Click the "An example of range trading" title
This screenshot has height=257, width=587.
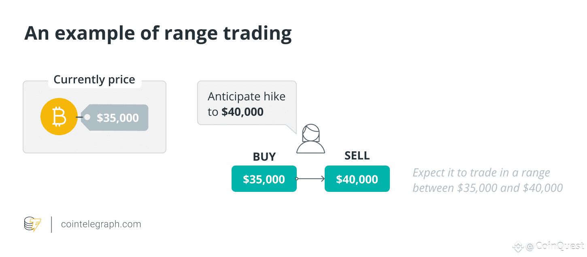pyautogui.click(x=158, y=34)
